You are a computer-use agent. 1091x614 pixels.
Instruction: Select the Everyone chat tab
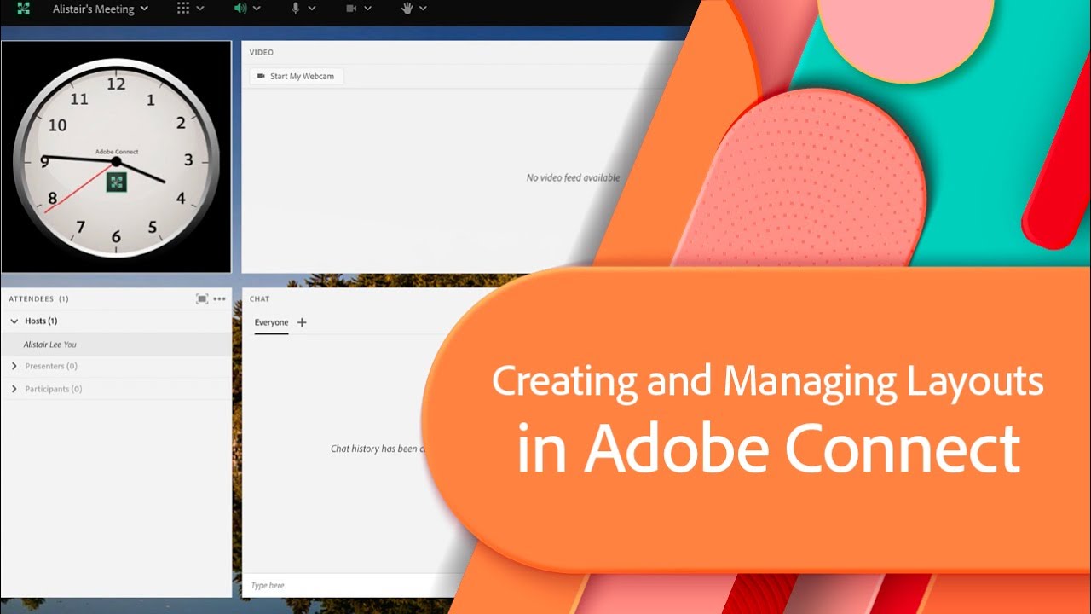tap(271, 322)
